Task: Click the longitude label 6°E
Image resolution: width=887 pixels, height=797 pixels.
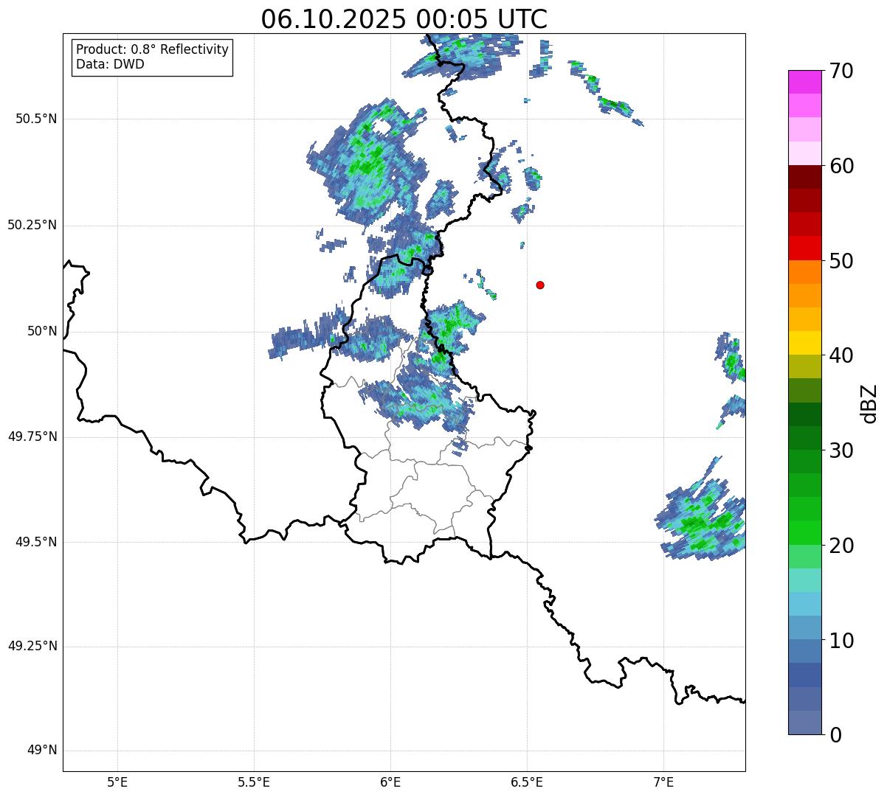Action: (x=390, y=782)
